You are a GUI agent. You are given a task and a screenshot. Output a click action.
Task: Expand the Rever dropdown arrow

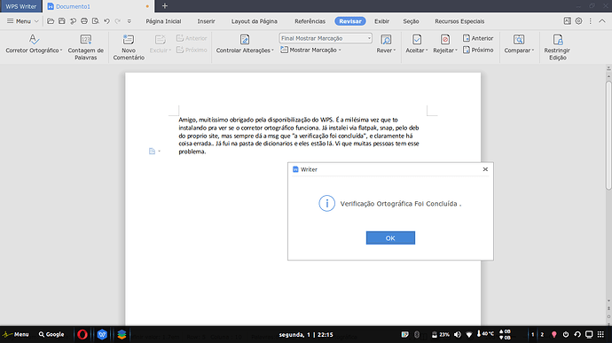(395, 51)
